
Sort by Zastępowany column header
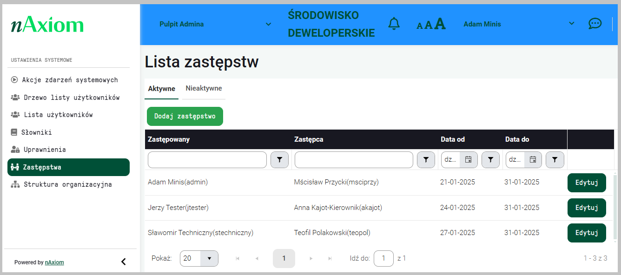(x=169, y=139)
